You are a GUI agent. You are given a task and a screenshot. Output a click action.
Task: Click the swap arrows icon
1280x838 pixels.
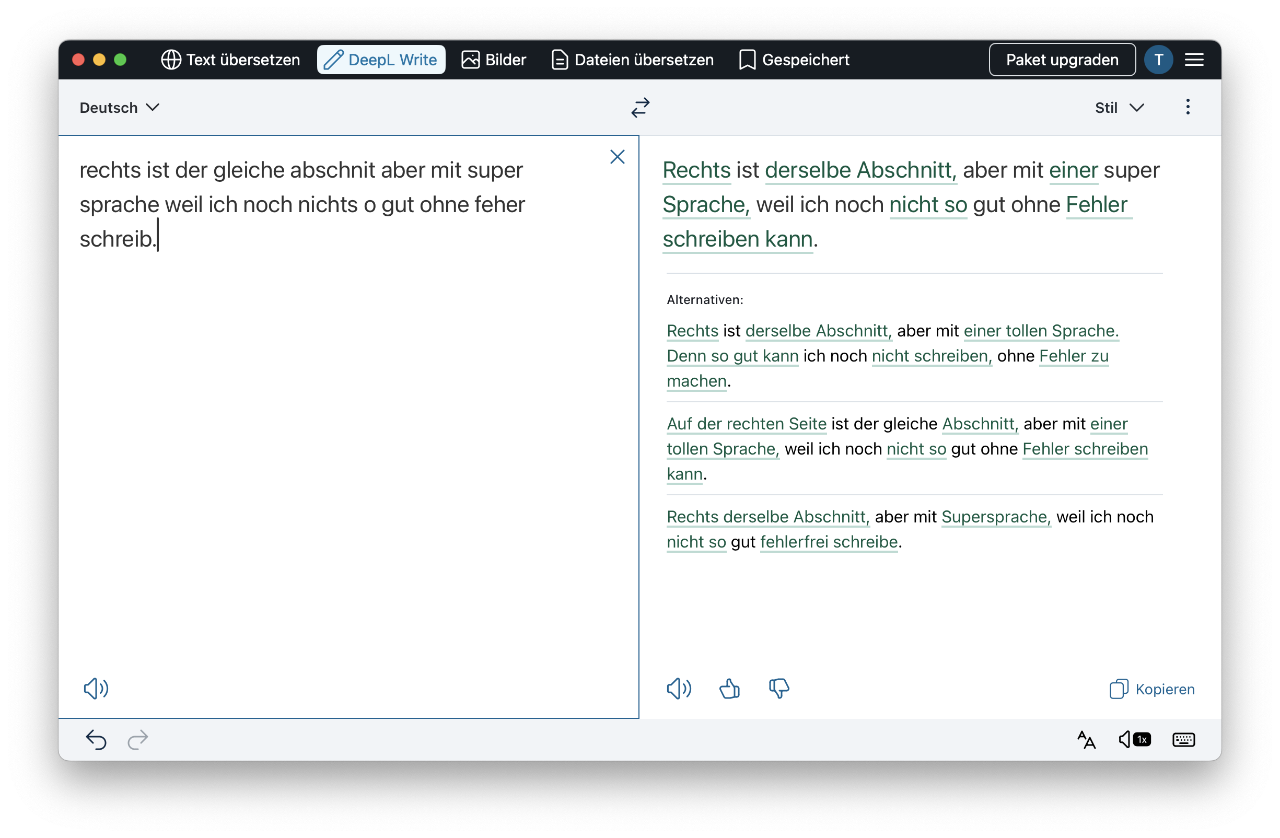[640, 108]
